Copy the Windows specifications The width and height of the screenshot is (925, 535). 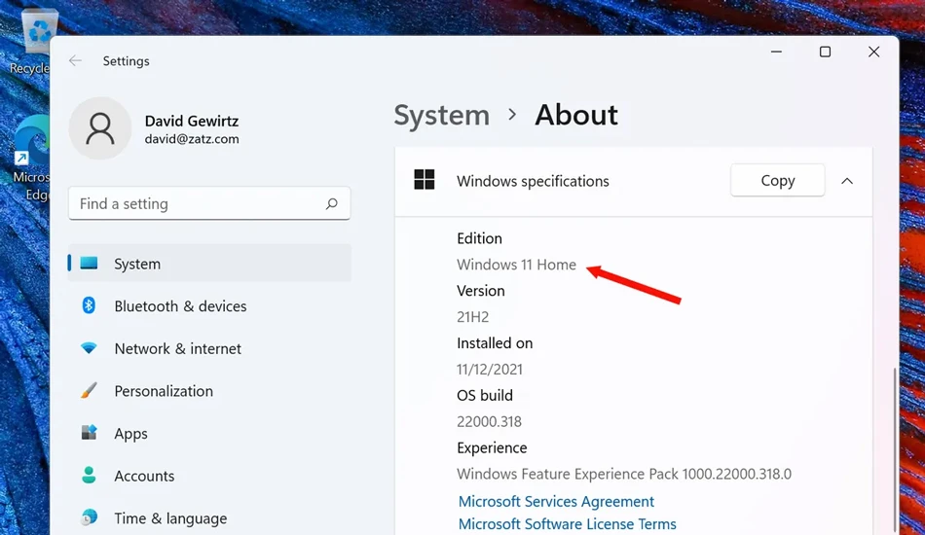(778, 180)
